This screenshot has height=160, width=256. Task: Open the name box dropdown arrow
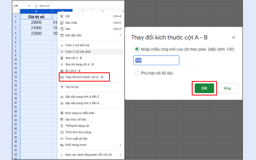click(x=29, y=6)
